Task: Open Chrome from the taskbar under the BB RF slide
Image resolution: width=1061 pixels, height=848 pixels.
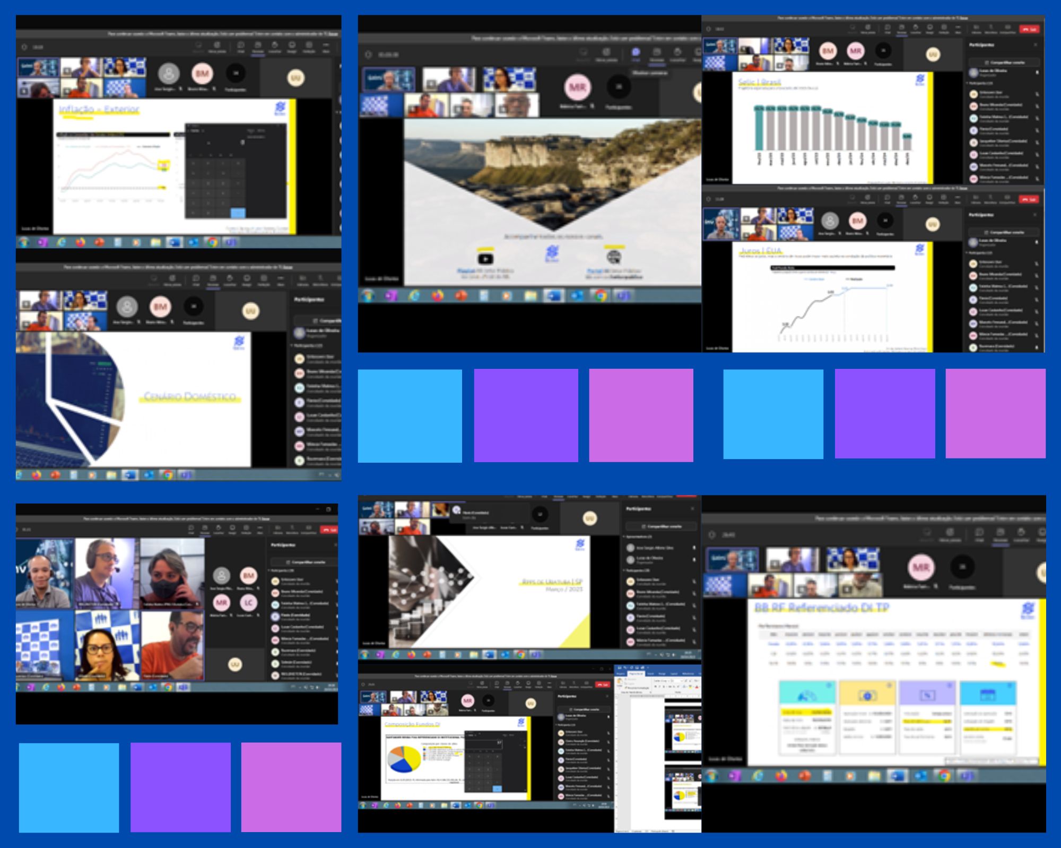Action: [943, 775]
